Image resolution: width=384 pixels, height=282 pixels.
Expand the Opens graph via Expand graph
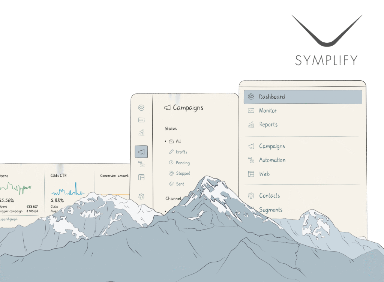(7, 219)
